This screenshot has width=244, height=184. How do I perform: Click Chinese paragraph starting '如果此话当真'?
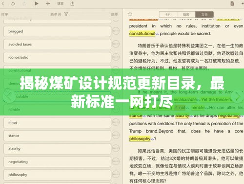[x=186, y=166]
